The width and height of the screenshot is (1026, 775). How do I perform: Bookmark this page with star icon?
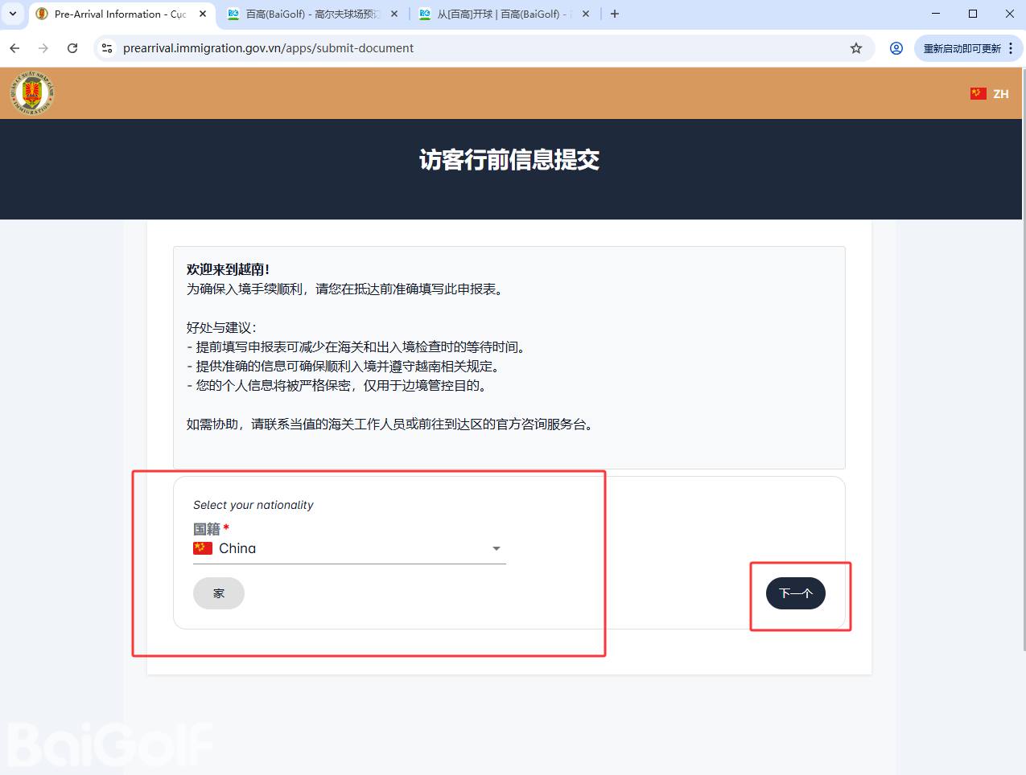(856, 48)
